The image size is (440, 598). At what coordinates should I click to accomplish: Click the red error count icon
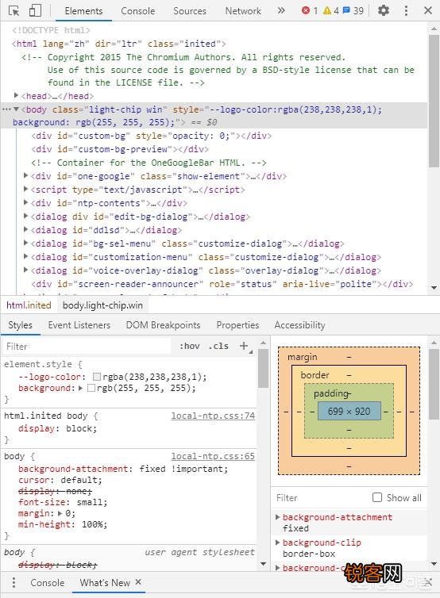click(x=305, y=10)
